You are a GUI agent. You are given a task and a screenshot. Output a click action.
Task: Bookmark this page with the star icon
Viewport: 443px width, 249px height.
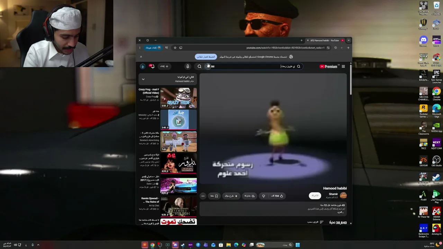pyautogui.click(x=175, y=48)
